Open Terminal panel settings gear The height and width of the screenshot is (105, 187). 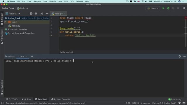(180, 56)
